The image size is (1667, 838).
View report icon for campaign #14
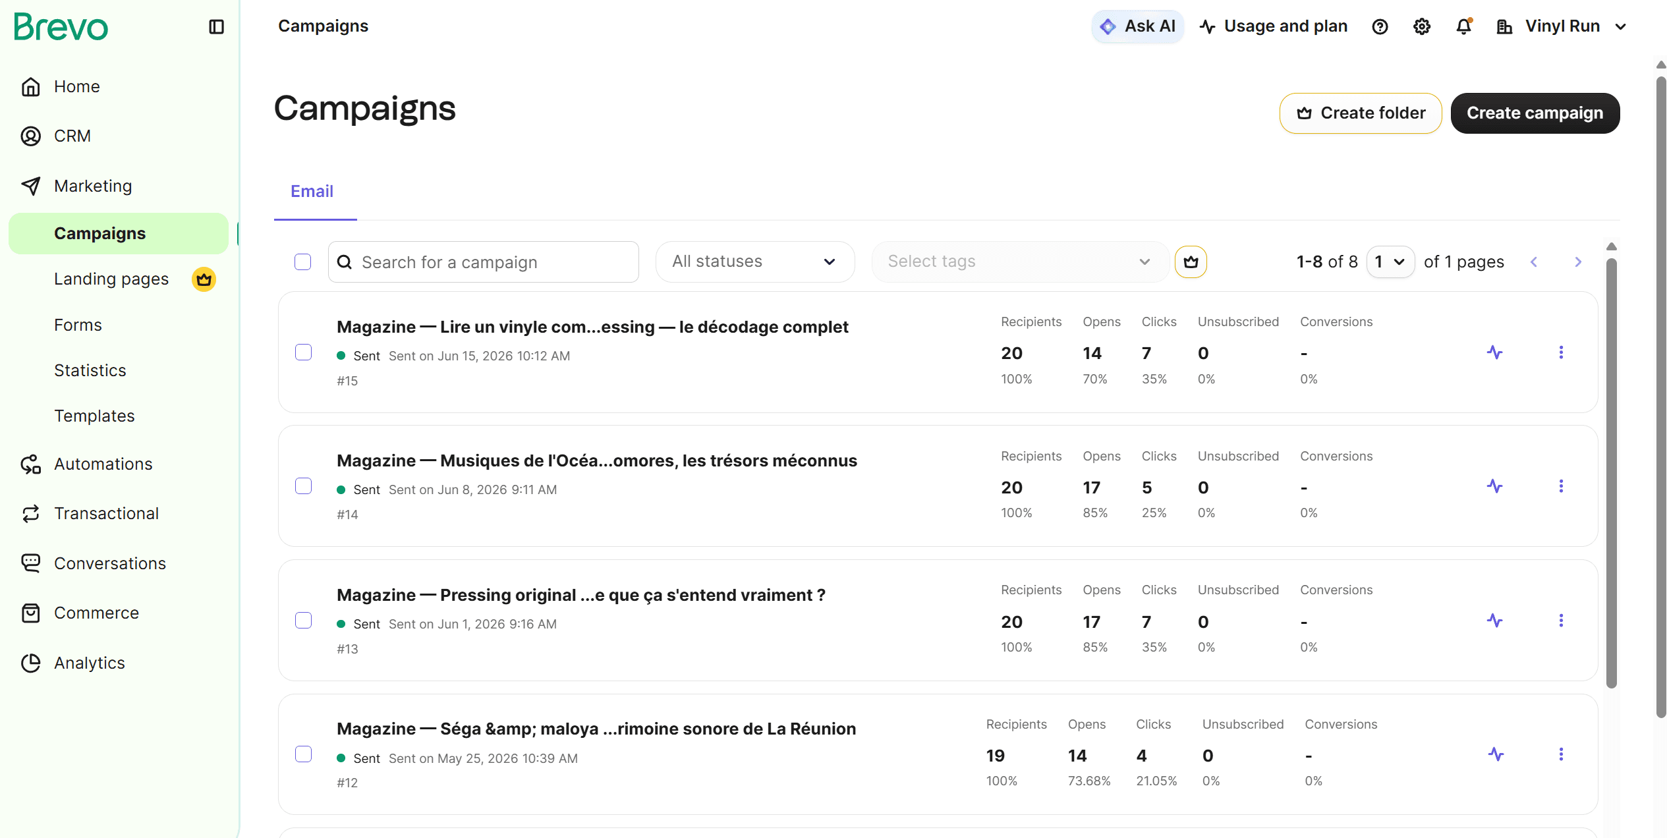click(x=1495, y=486)
